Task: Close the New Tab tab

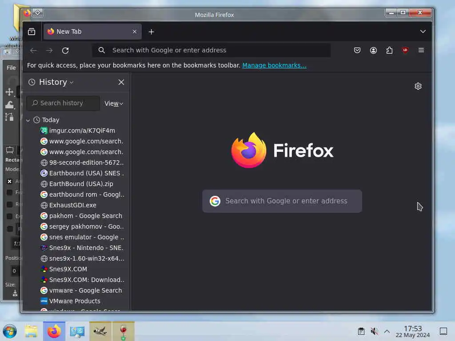Action: (134, 32)
